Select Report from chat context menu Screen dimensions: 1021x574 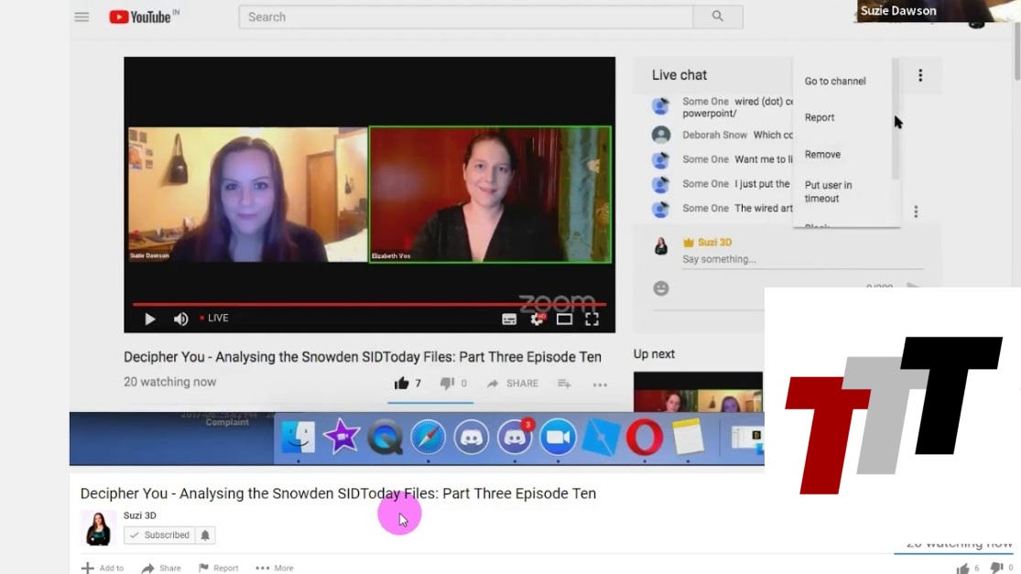820,117
